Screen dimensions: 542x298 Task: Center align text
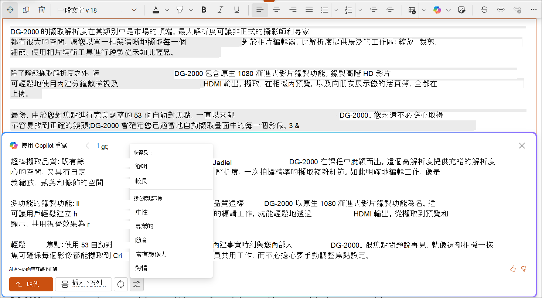click(276, 10)
